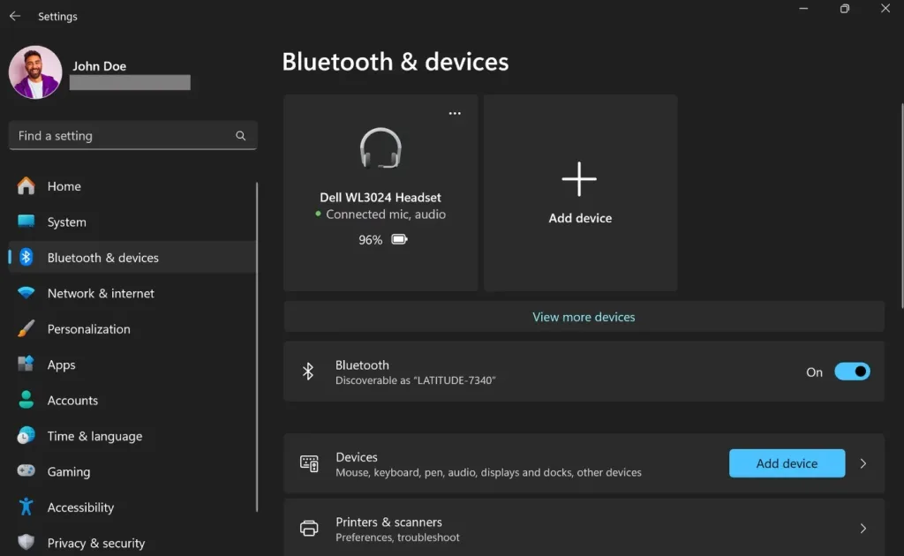The height and width of the screenshot is (556, 904).
Task: Open the Accounts settings page
Action: pos(72,401)
